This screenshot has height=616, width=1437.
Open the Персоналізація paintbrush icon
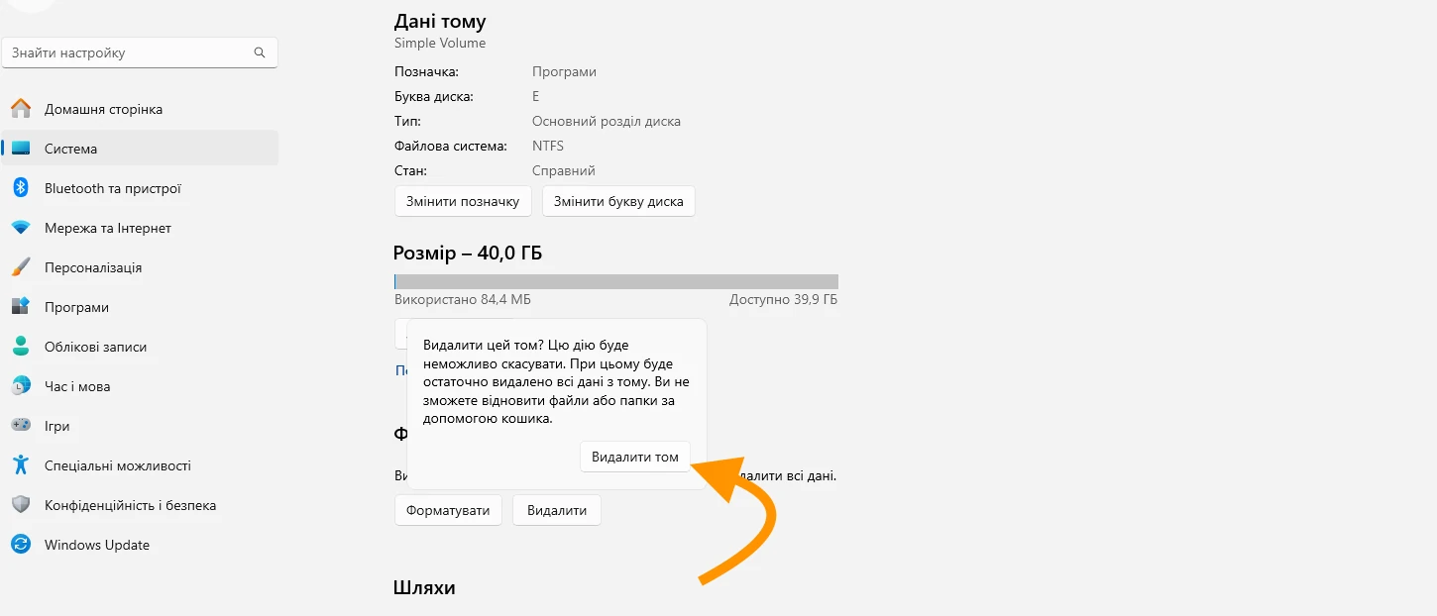[21, 267]
